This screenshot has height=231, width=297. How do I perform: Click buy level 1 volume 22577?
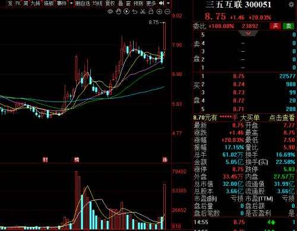287,76
